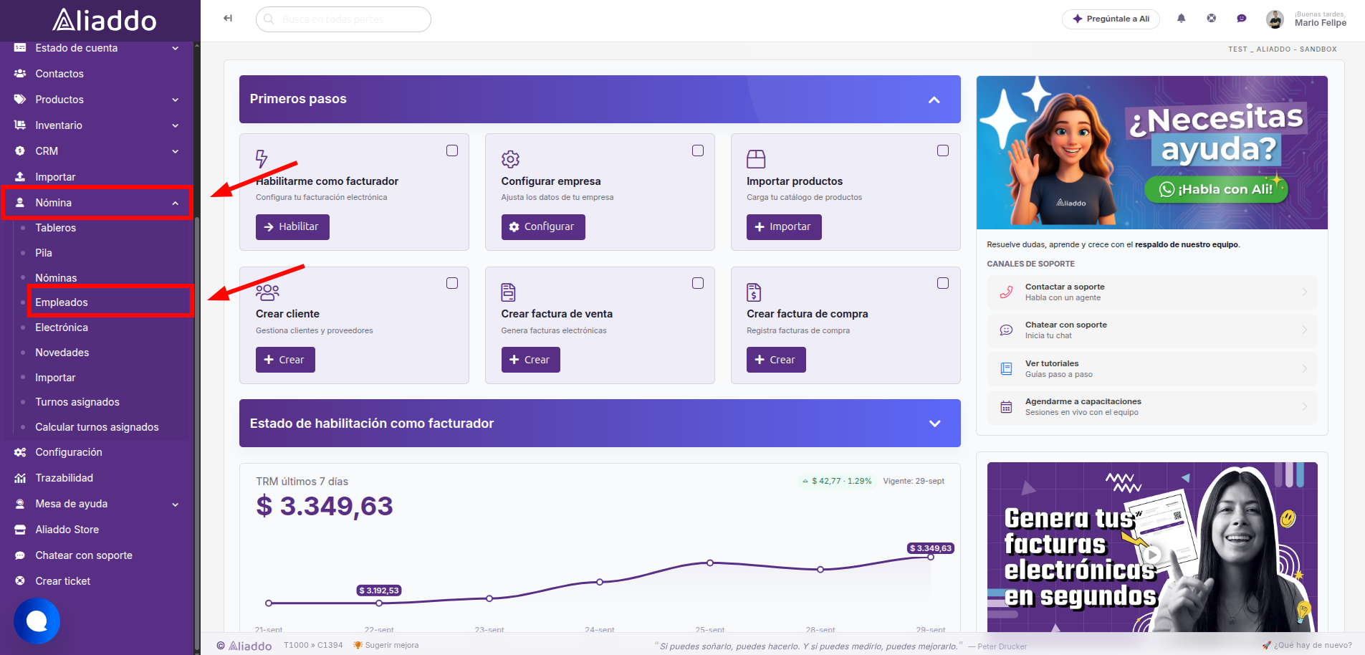Expand the Productos menu chevron
Image resolution: width=1365 pixels, height=655 pixels.
coord(176,100)
